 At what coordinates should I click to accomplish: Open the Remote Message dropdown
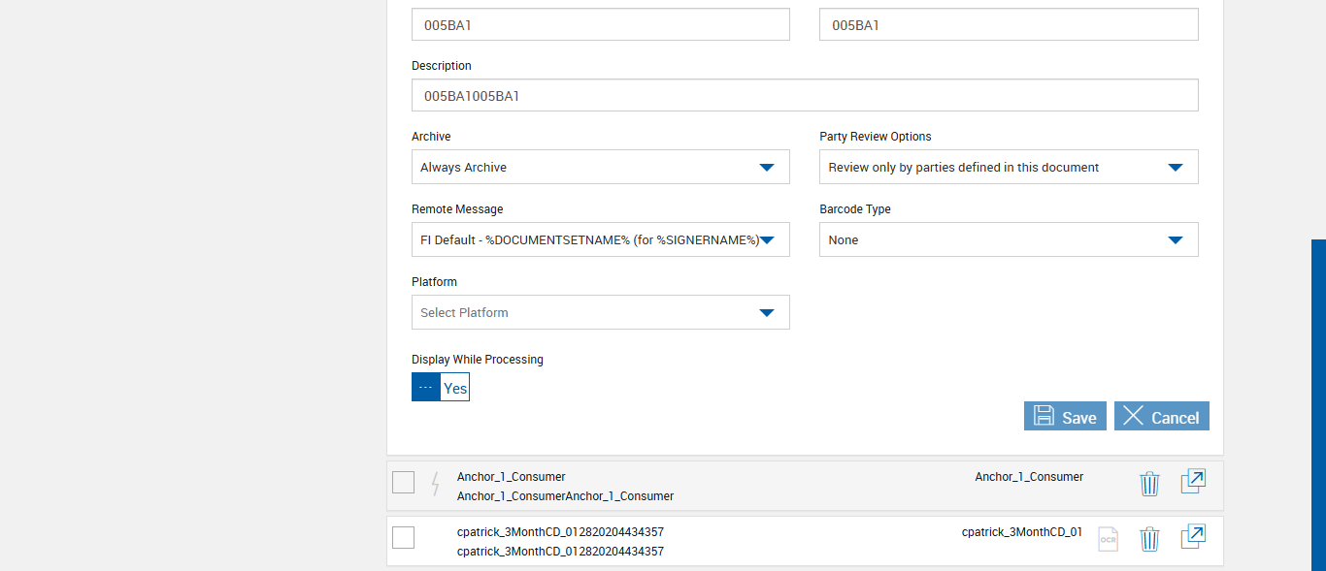600,239
